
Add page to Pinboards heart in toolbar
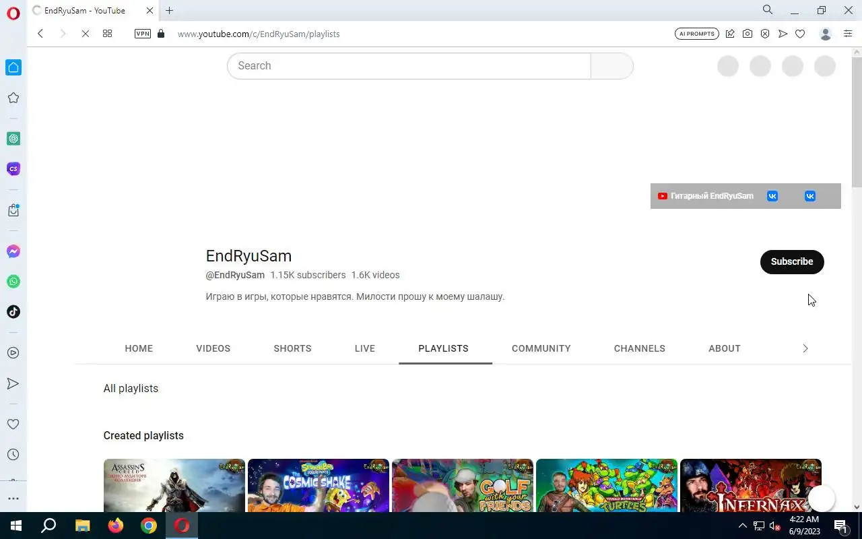point(800,34)
